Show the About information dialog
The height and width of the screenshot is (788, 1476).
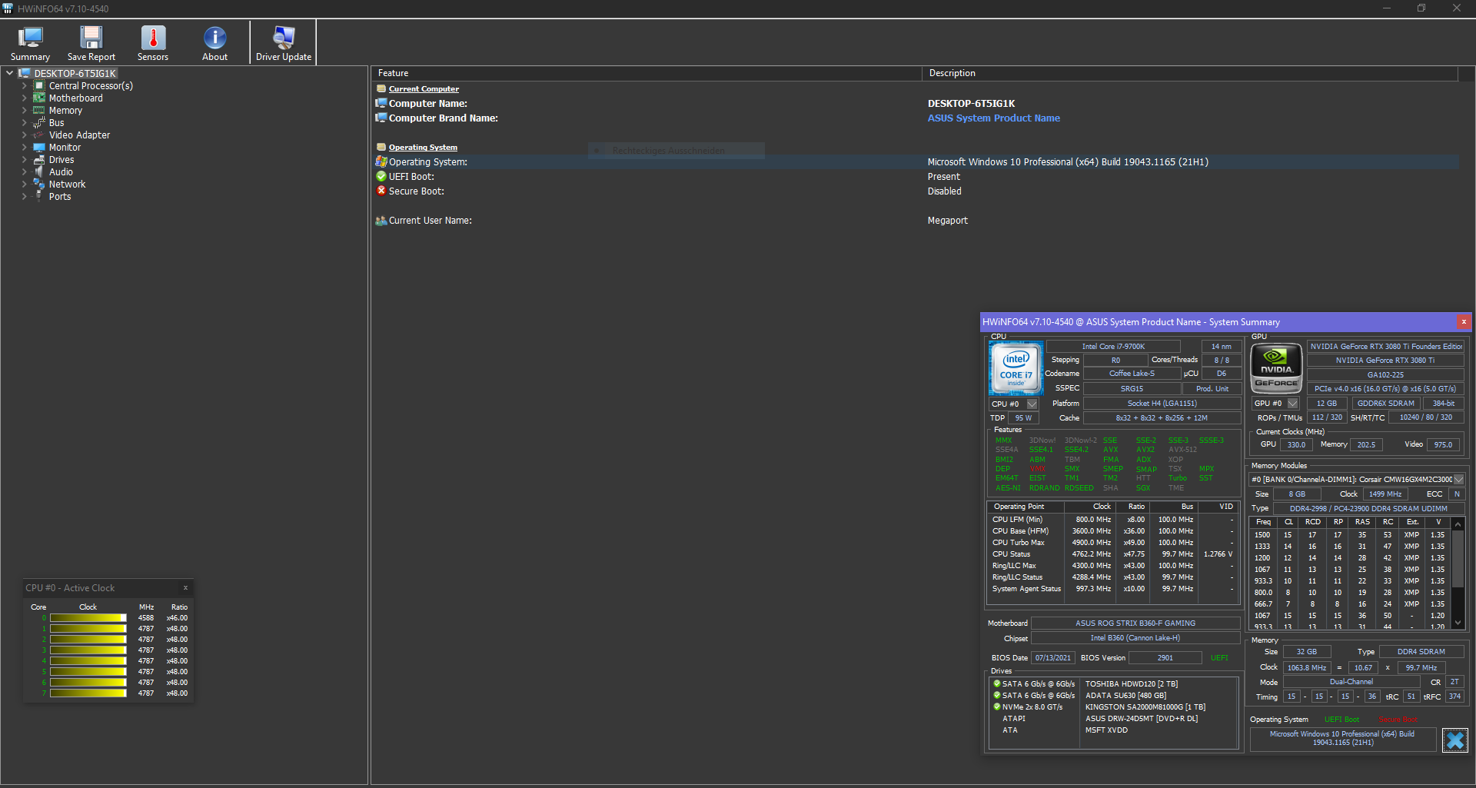tap(214, 43)
